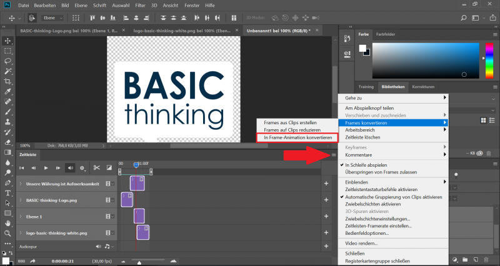Select the Lasso tool
This screenshot has width=500, height=266.
click(x=7, y=61)
